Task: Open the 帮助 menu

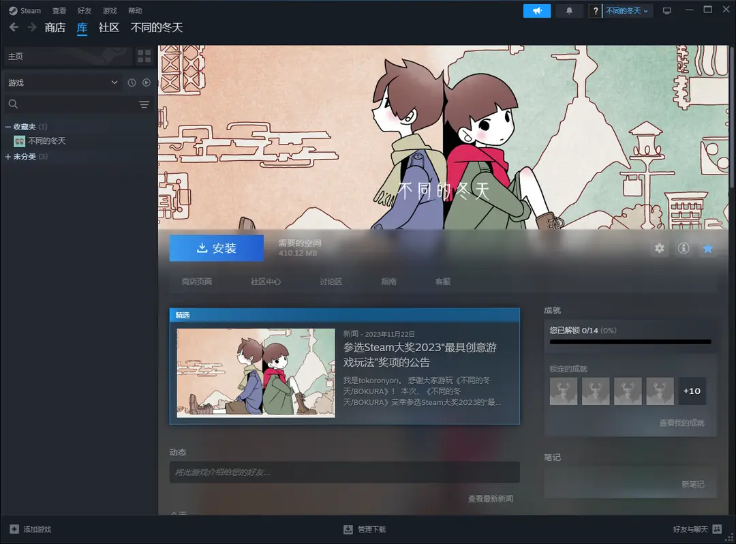Action: coord(135,10)
